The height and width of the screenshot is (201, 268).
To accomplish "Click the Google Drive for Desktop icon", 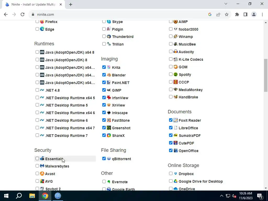I will coord(176,181).
